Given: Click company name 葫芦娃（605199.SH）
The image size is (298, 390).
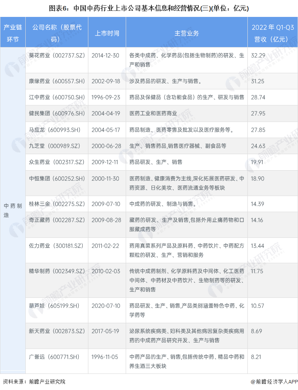Looking at the screenshot, I should pos(54,306).
